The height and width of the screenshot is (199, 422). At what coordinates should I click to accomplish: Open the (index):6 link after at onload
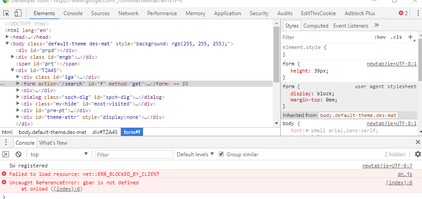click(x=68, y=189)
